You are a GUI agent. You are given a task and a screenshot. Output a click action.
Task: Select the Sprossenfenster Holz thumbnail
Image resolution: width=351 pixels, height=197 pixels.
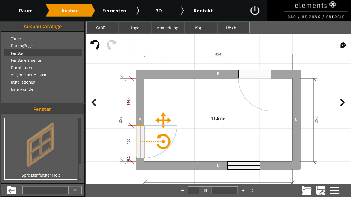tap(41, 148)
